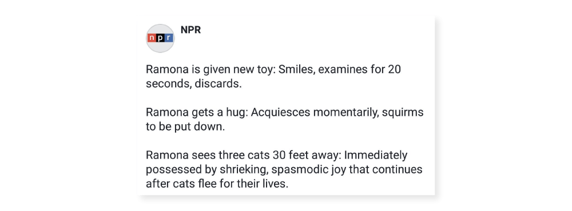This screenshot has width=572, height=211.
Task: Click the text "seconds, discards."
Action: [194, 83]
